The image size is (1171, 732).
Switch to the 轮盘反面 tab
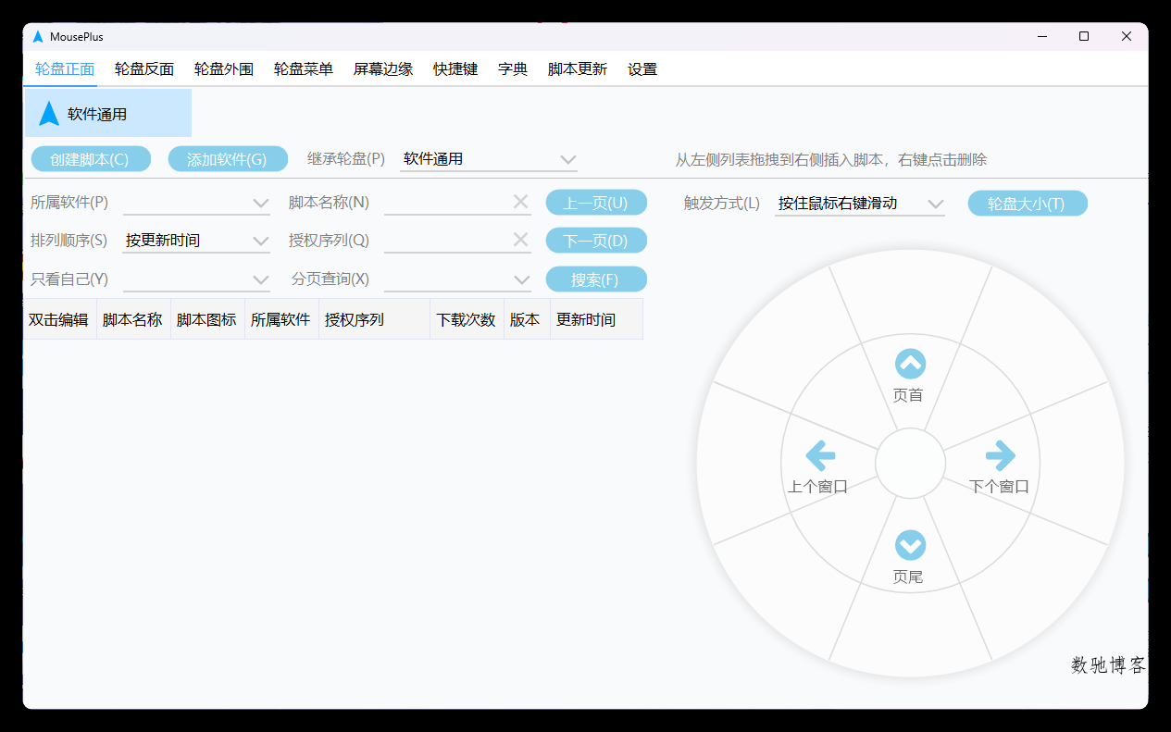[x=144, y=69]
